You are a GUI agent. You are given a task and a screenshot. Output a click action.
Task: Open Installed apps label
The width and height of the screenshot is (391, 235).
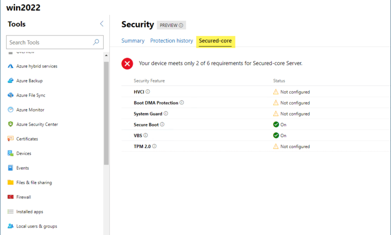(30, 211)
